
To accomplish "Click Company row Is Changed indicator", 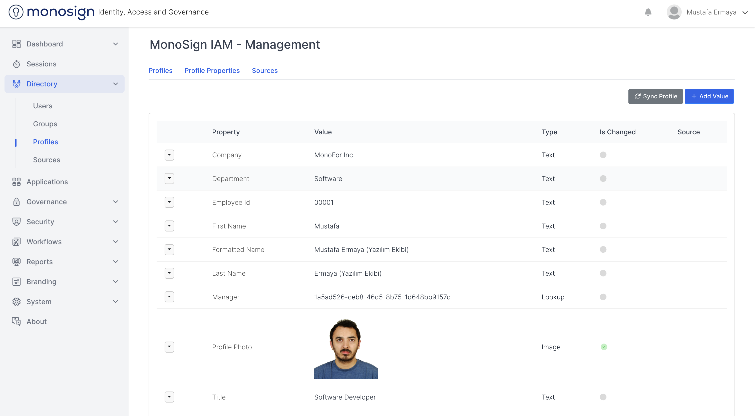I will [x=603, y=155].
